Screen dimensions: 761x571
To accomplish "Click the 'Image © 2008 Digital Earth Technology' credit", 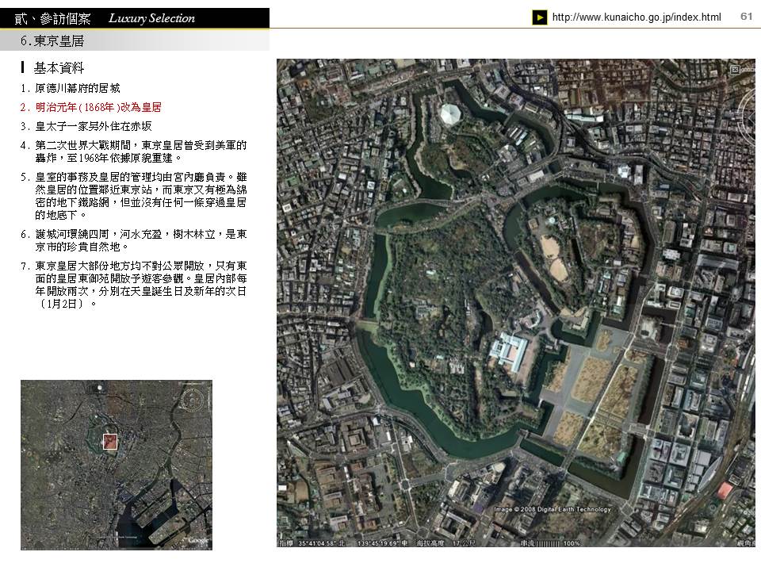I will click(552, 509).
